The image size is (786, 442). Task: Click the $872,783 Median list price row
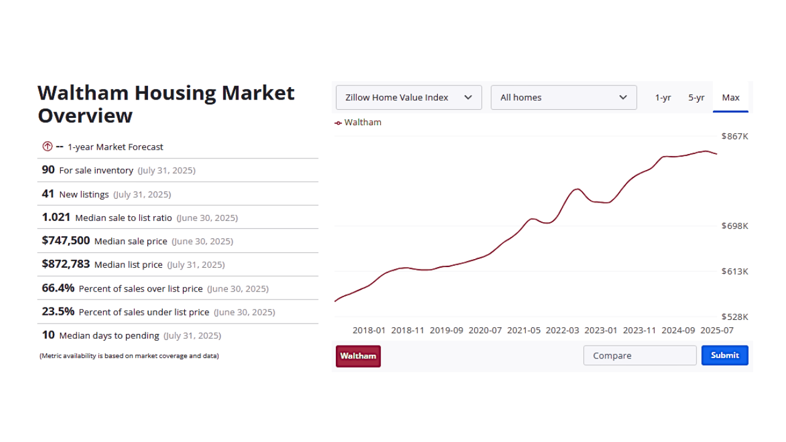[x=178, y=265]
